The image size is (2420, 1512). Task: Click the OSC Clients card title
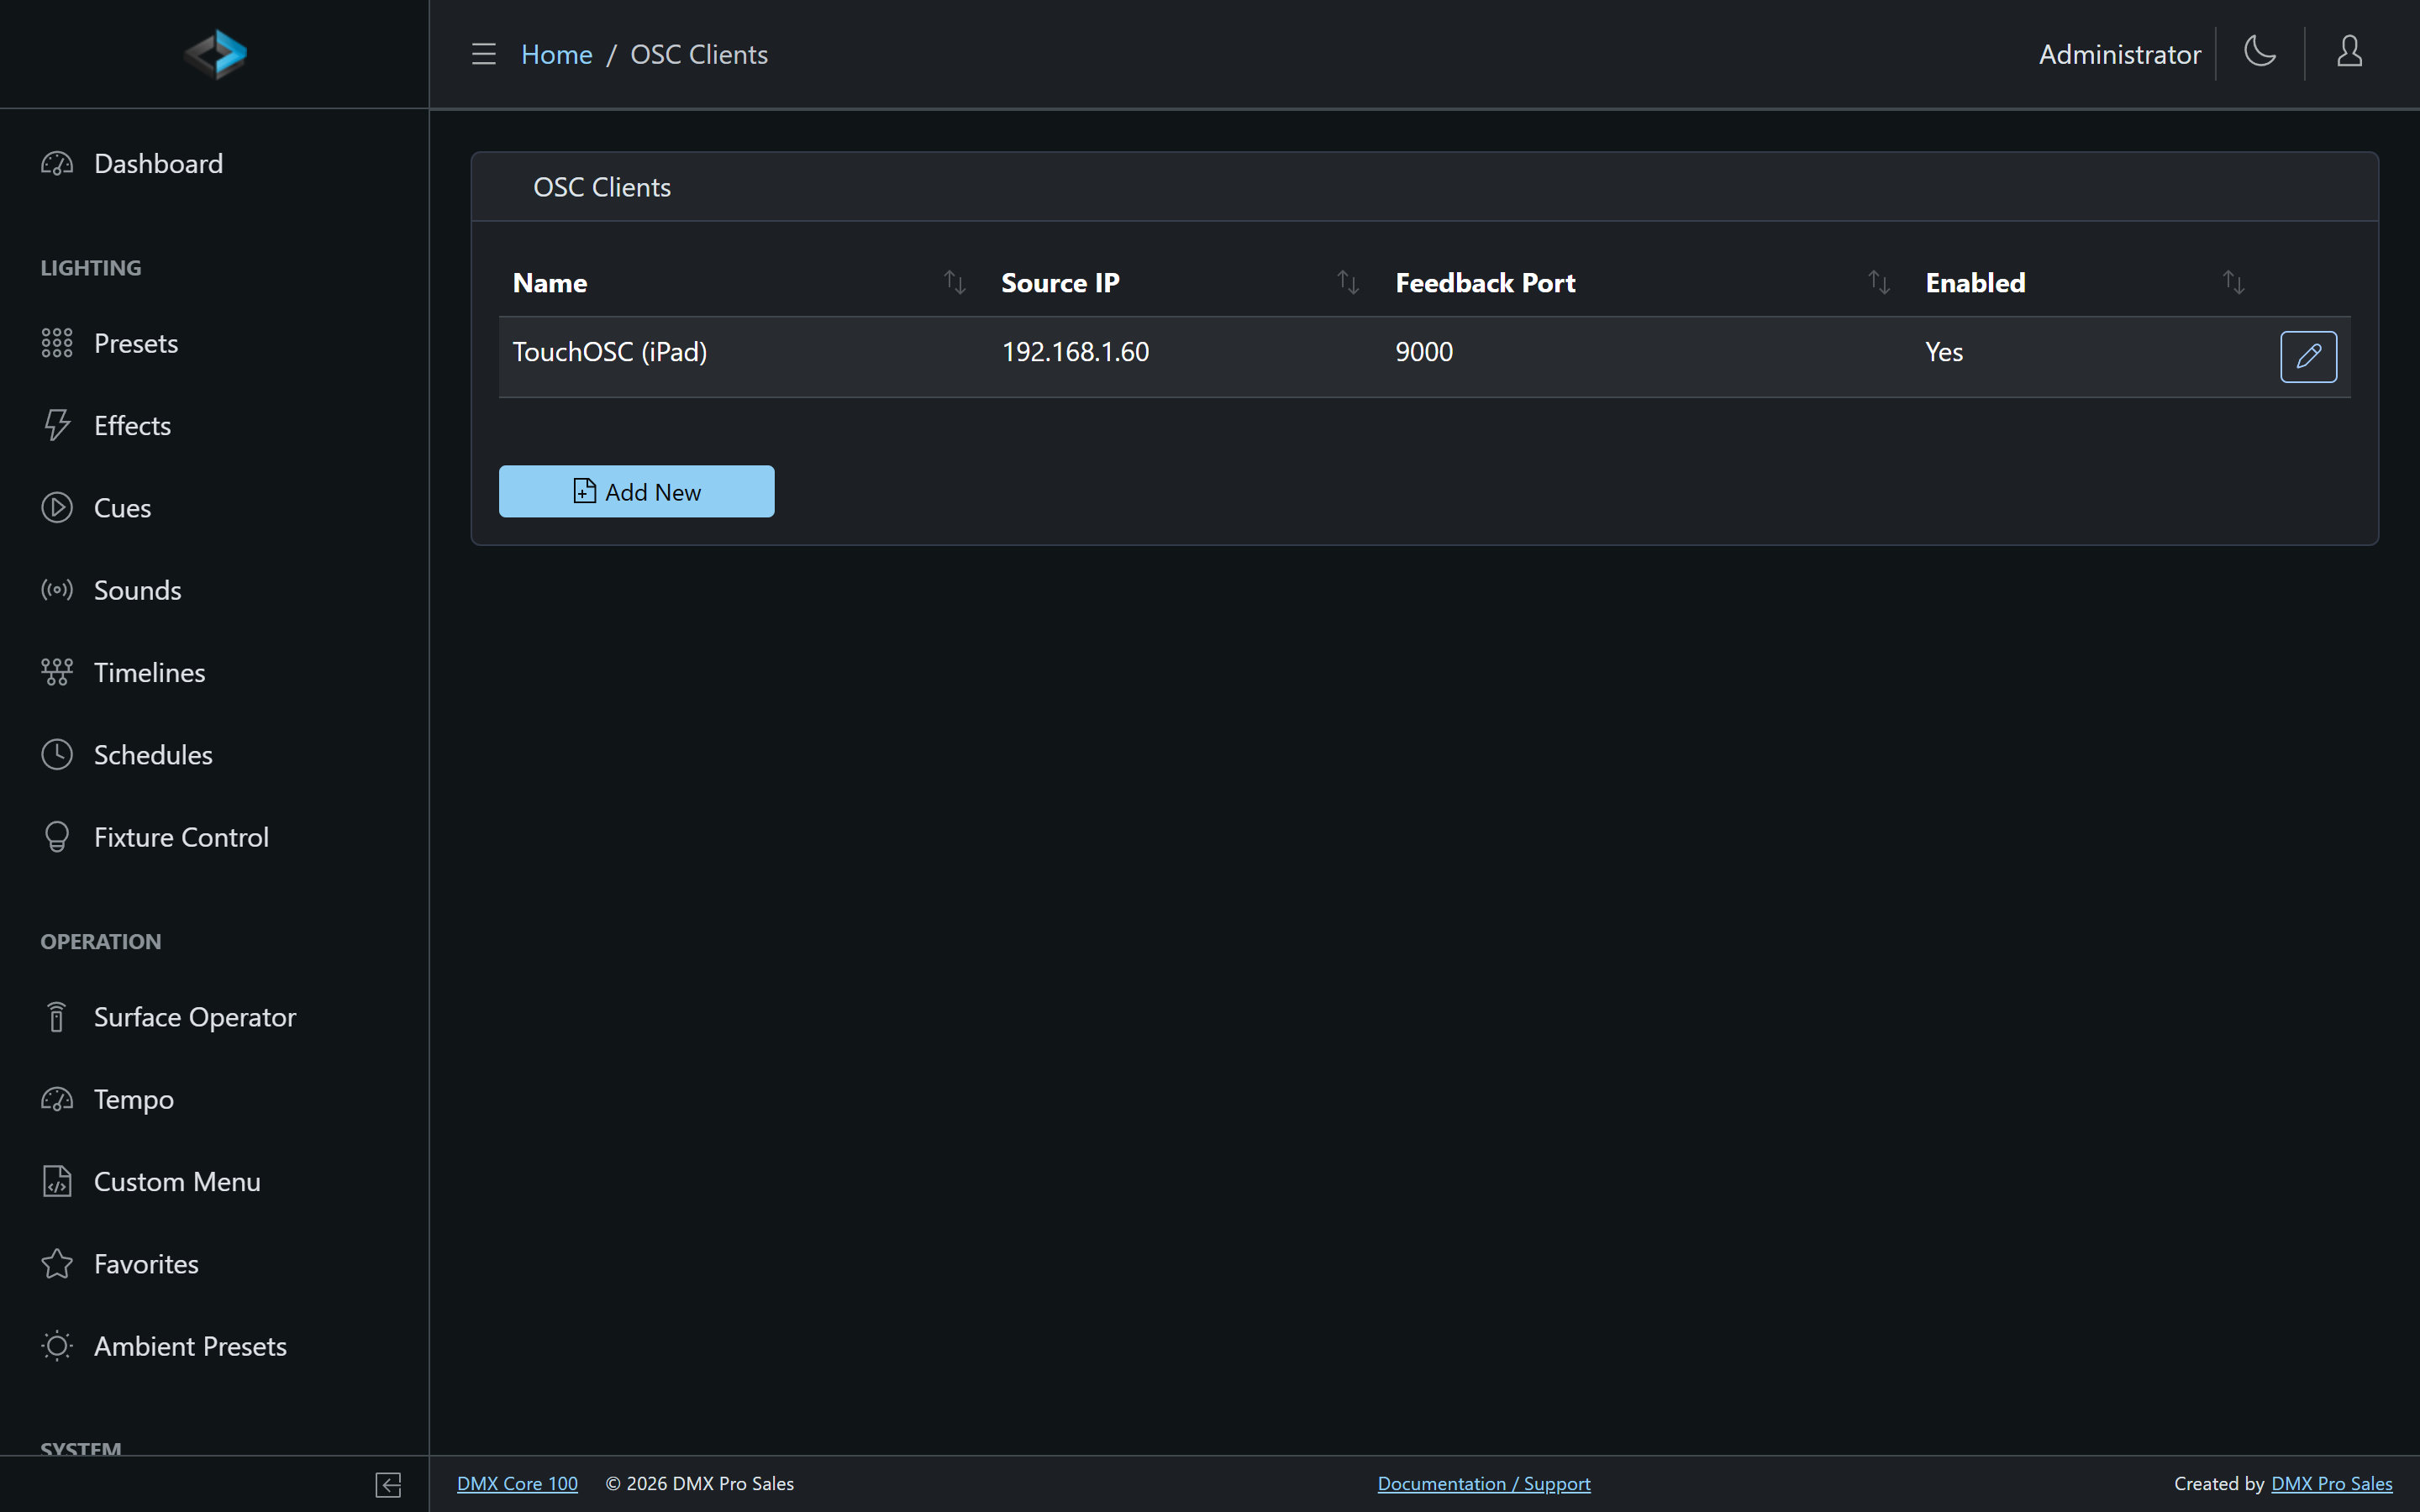pos(602,187)
